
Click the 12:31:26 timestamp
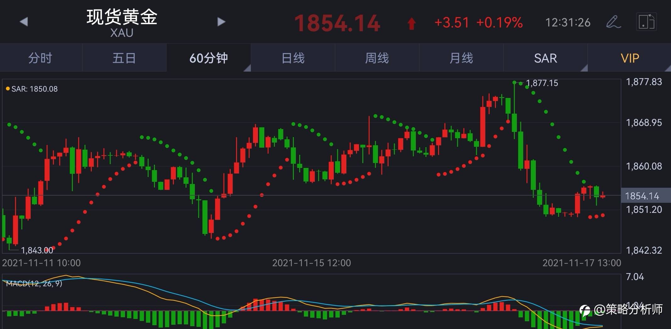(568, 23)
